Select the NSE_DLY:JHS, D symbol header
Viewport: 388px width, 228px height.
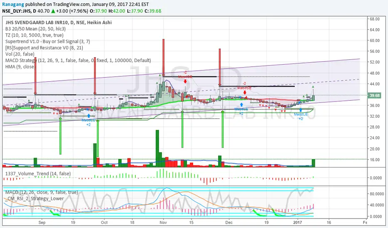pos(19,11)
